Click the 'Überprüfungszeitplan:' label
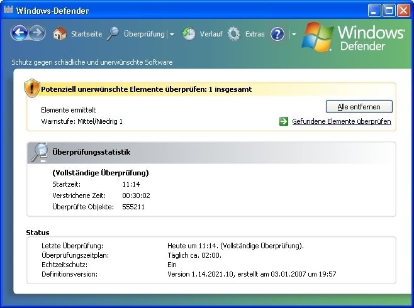 [x=76, y=256]
